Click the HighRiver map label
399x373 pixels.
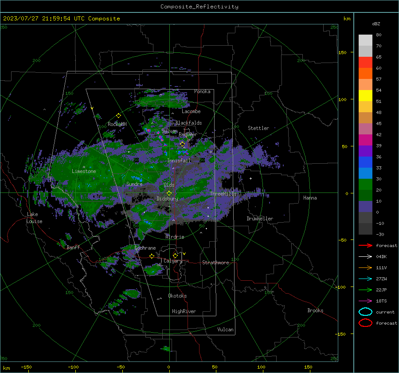click(184, 311)
